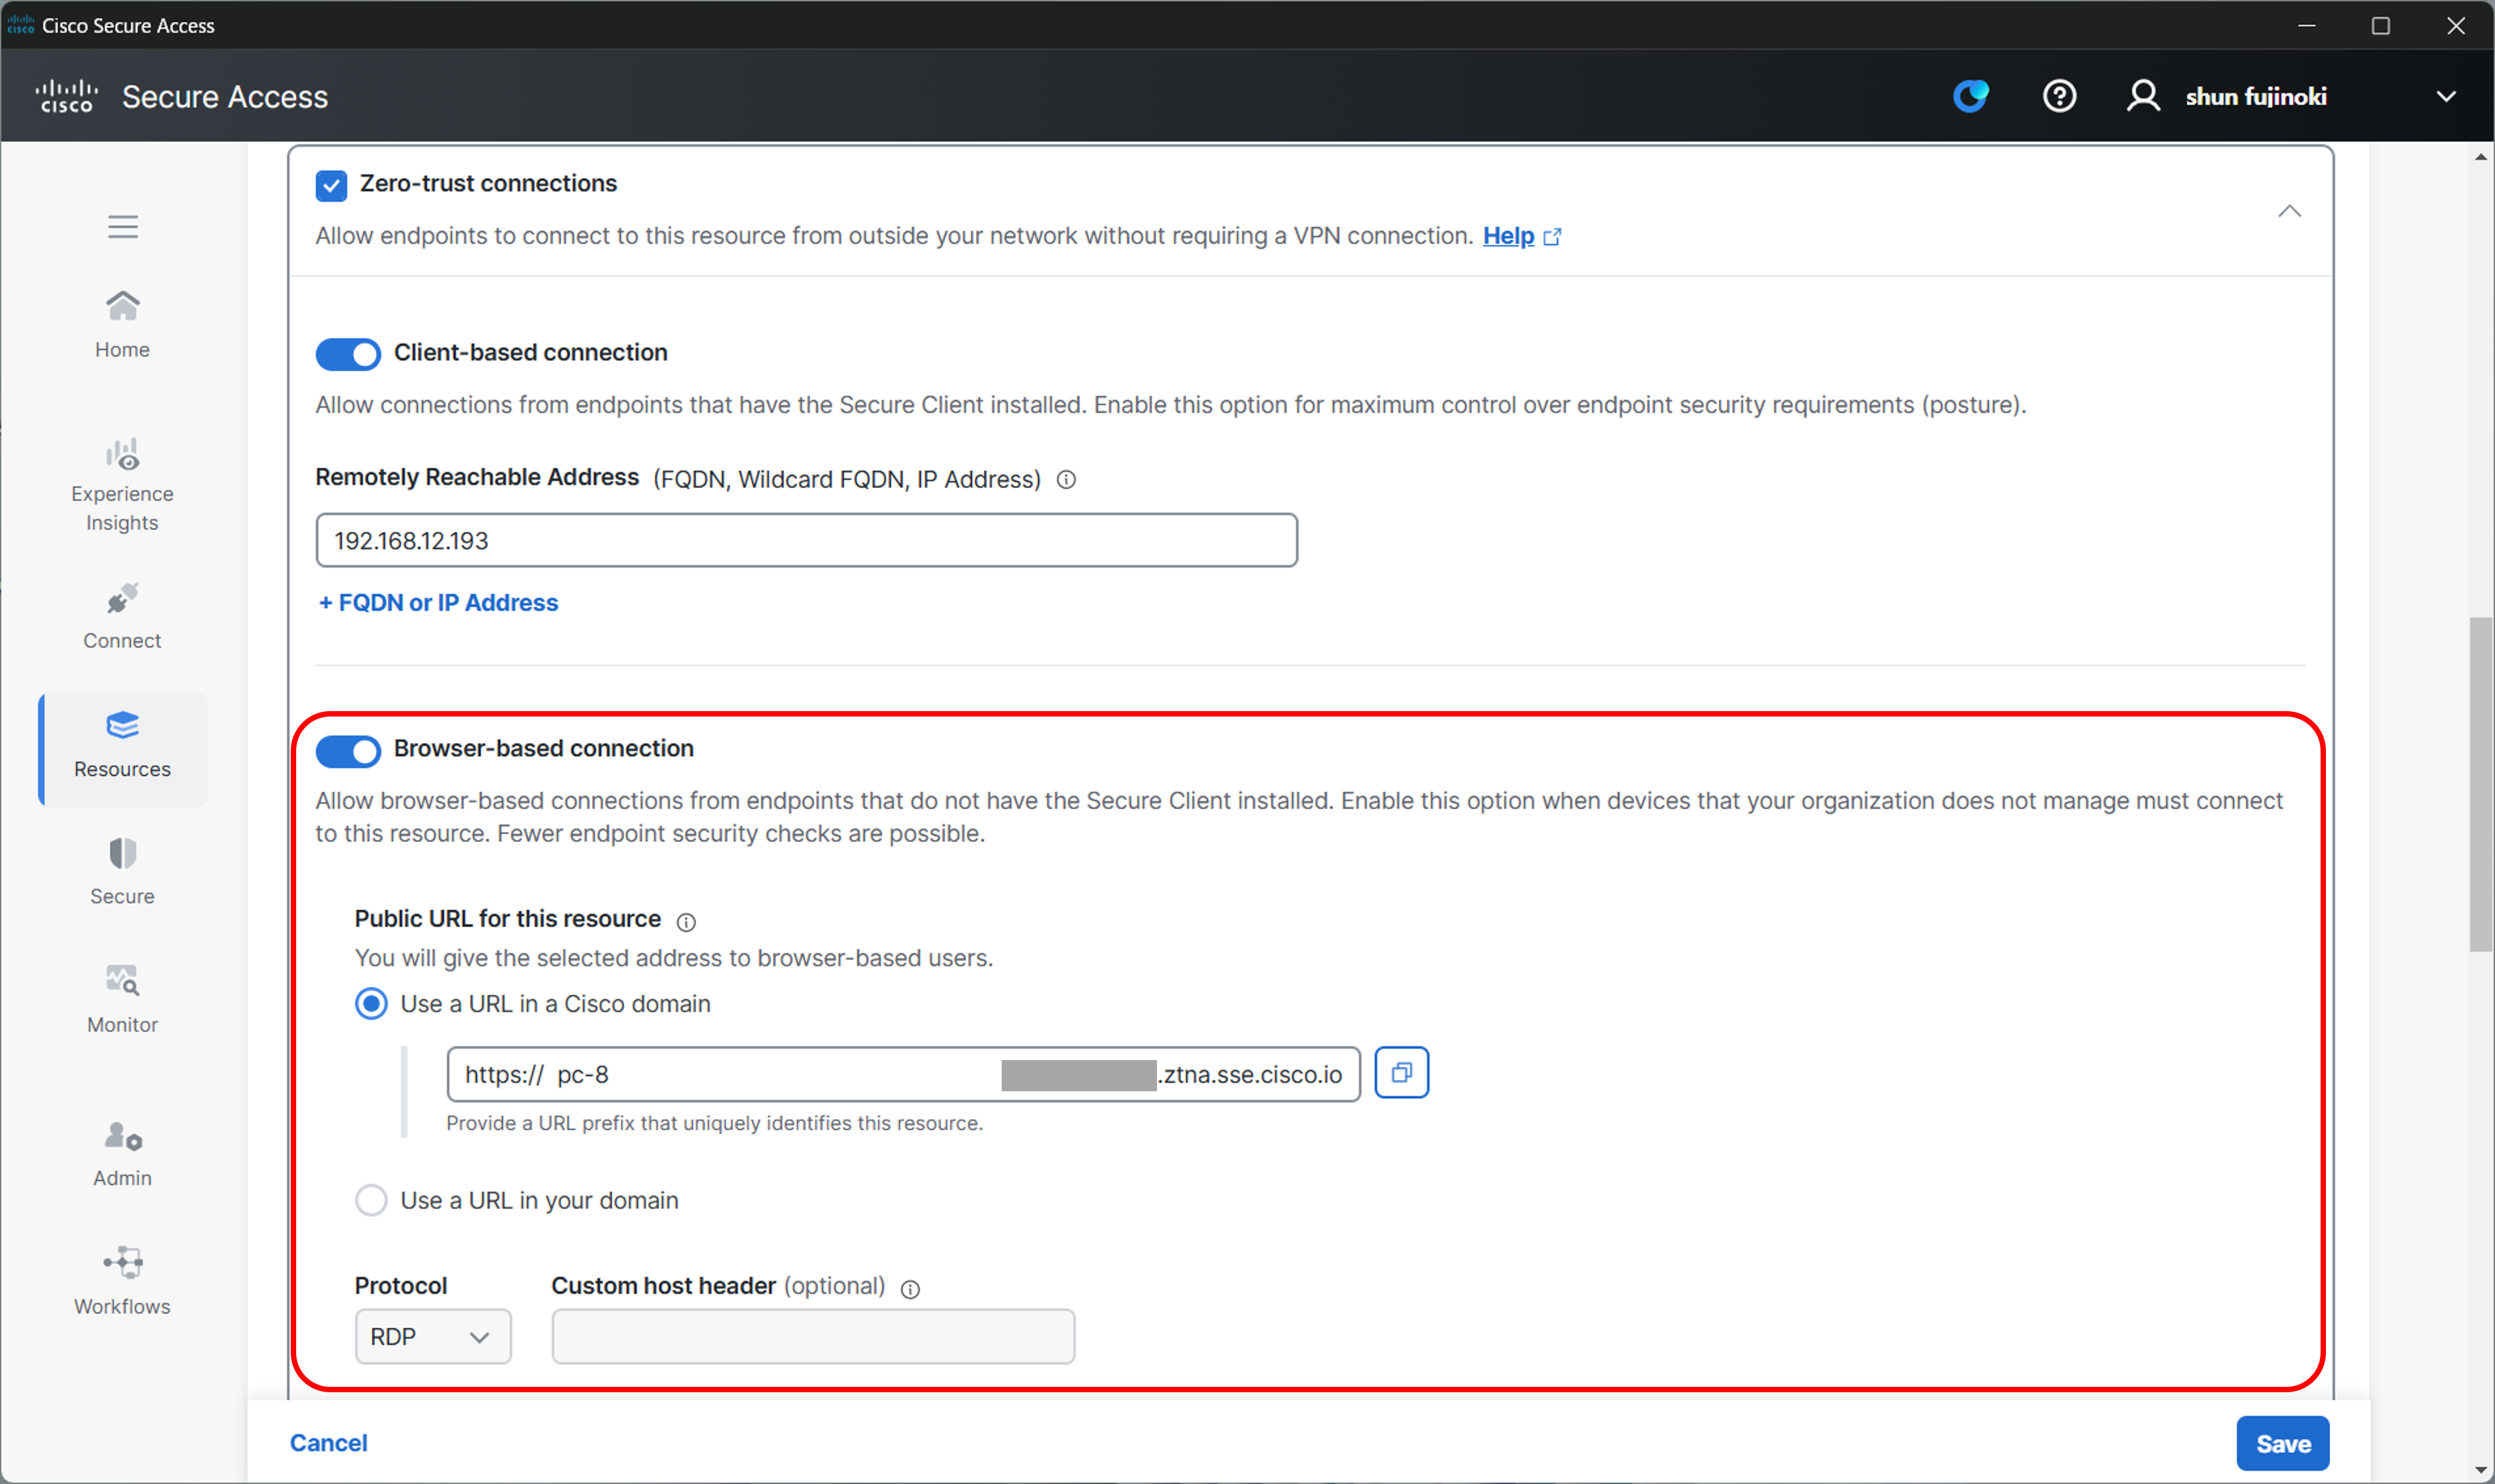The height and width of the screenshot is (1484, 2495).
Task: Click the .ztna.sse.cisco.io domain suffix text
Action: 1249,1075
